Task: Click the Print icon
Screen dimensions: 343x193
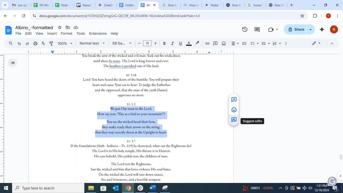Action: [x=36, y=43]
